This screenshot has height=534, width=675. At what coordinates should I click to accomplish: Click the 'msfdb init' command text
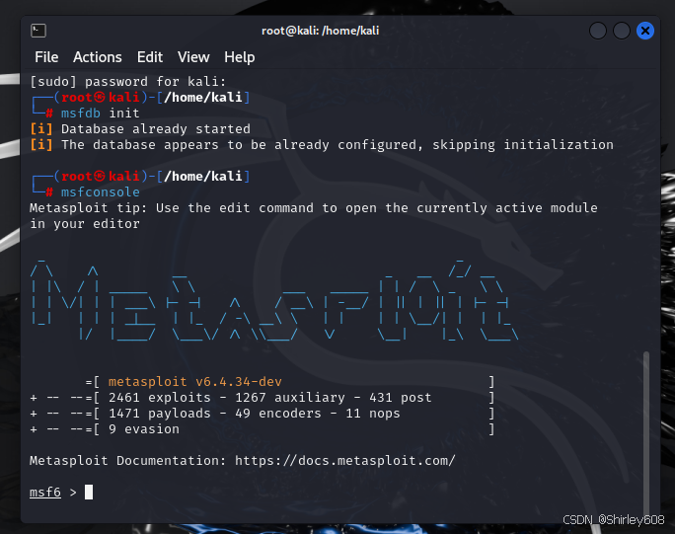(100, 114)
